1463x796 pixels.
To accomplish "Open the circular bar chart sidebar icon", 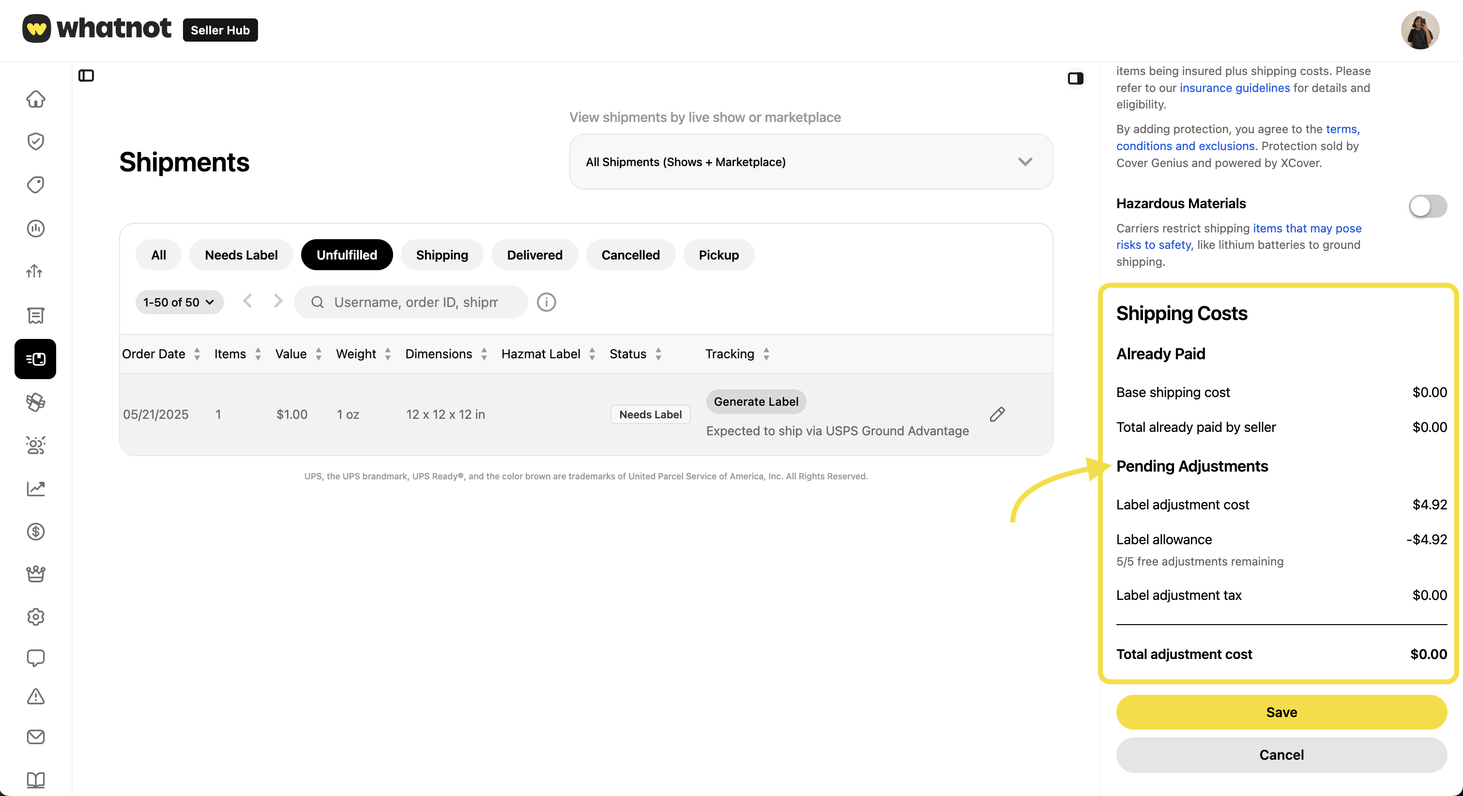I will pos(36,229).
